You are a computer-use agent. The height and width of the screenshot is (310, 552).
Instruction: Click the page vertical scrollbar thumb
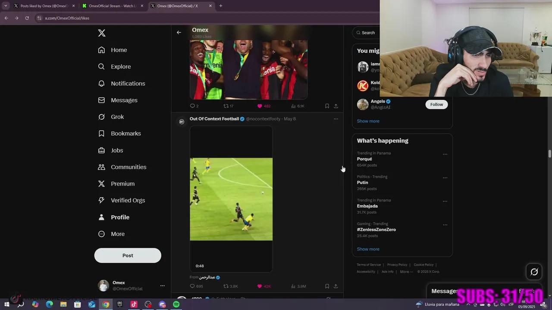549,154
